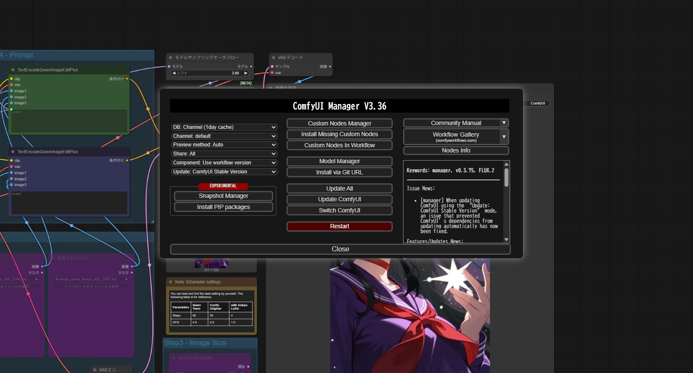
Task: Previous image arrow on image_qwen_image_edit file selector
Action: pos(57,279)
